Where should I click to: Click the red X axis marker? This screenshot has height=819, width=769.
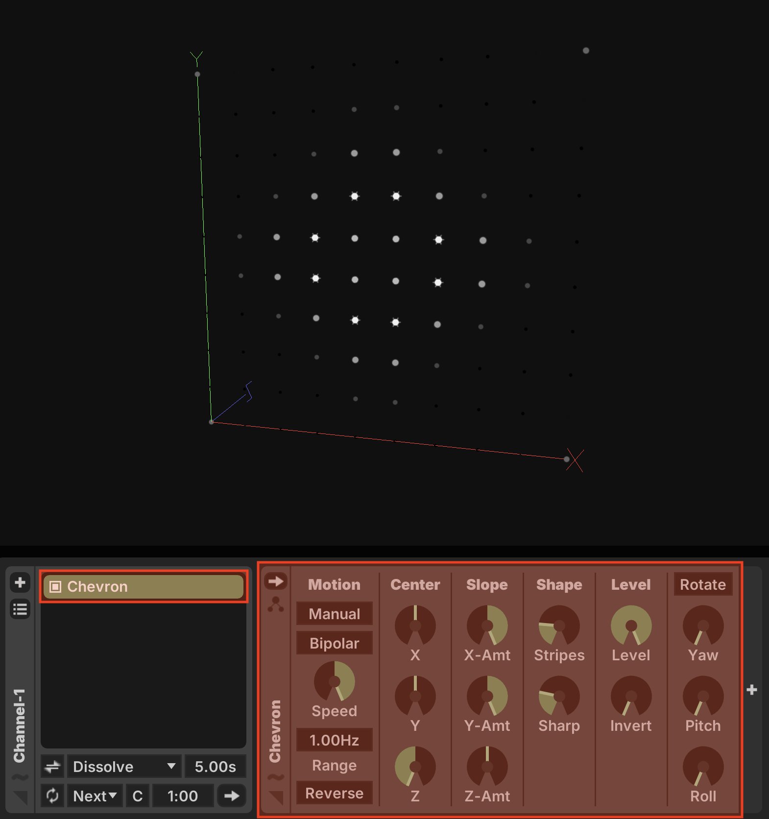(x=575, y=460)
